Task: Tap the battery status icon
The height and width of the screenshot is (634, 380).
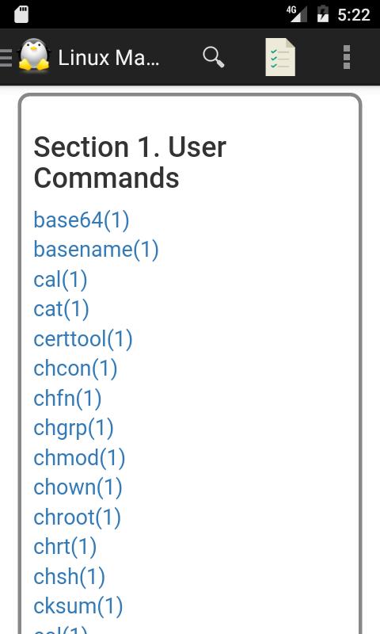Action: pos(323,14)
